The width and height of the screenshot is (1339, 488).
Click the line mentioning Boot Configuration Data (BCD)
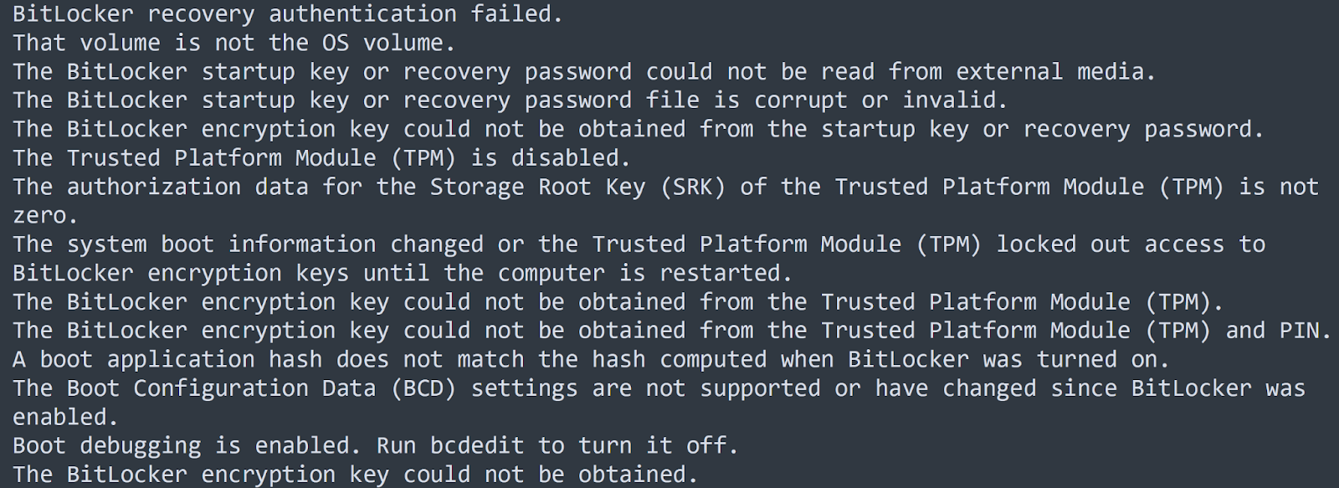click(x=659, y=388)
